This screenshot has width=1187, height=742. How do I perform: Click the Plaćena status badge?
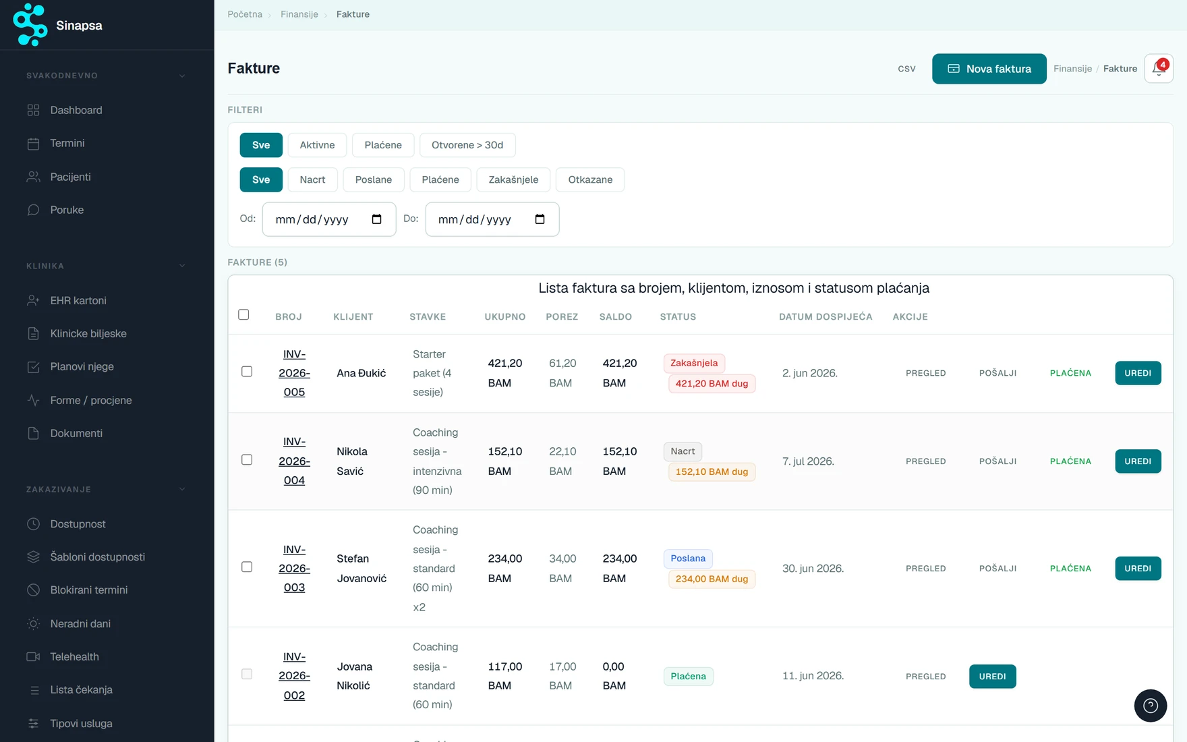pos(688,677)
